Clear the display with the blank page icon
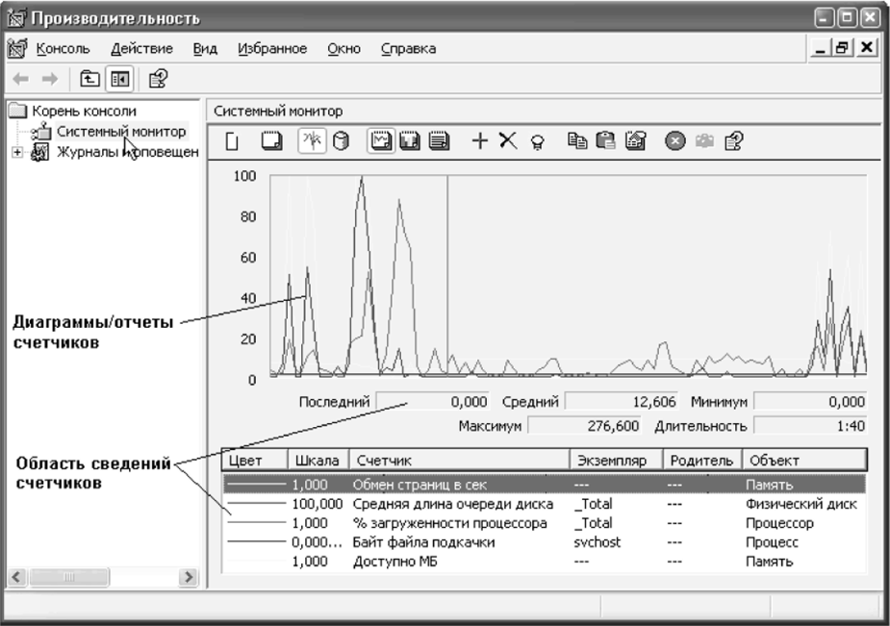 click(271, 140)
